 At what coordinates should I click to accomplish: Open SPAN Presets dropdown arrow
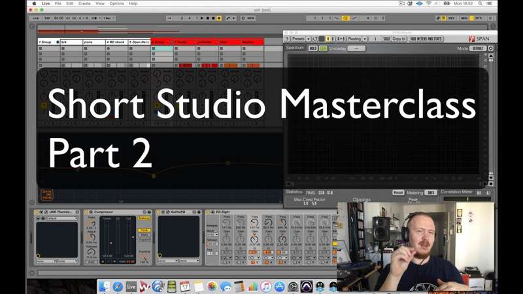pyautogui.click(x=308, y=39)
